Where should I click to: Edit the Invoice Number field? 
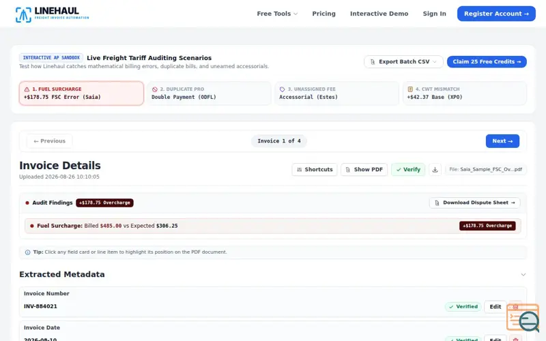click(x=495, y=306)
